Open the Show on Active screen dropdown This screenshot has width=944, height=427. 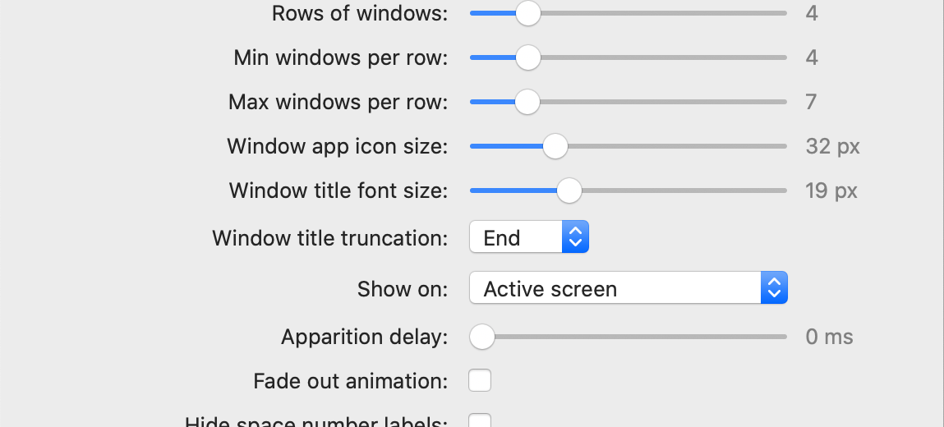[628, 288]
